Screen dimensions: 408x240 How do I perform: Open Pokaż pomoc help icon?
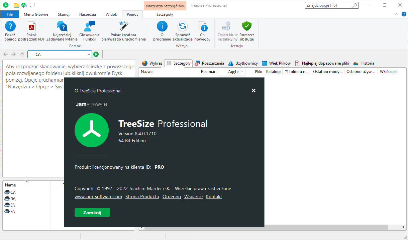coord(10,26)
